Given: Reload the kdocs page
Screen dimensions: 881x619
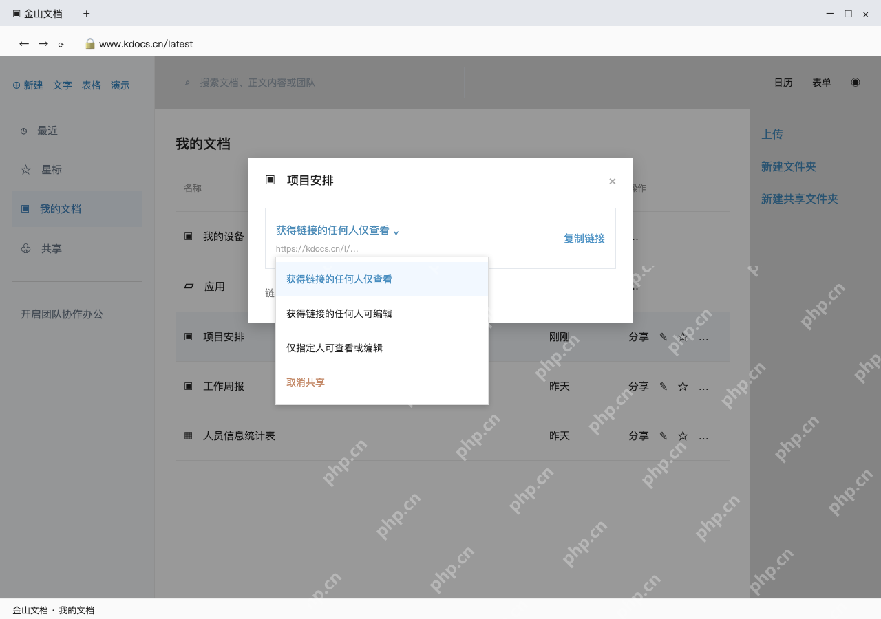Looking at the screenshot, I should tap(61, 44).
